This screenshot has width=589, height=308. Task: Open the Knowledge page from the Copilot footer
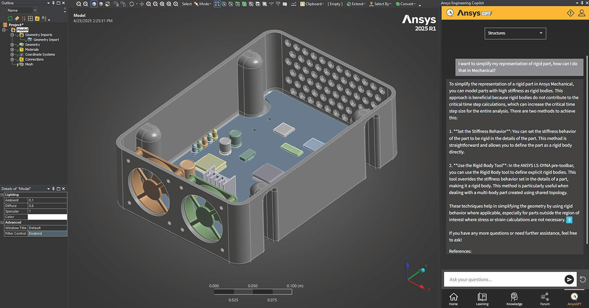[x=514, y=298]
